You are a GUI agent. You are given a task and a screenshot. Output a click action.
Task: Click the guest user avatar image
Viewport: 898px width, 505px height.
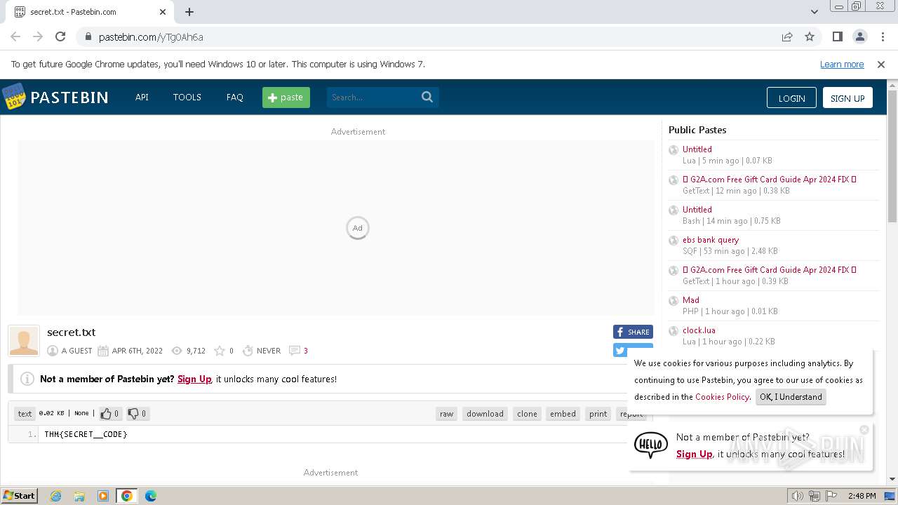click(24, 341)
